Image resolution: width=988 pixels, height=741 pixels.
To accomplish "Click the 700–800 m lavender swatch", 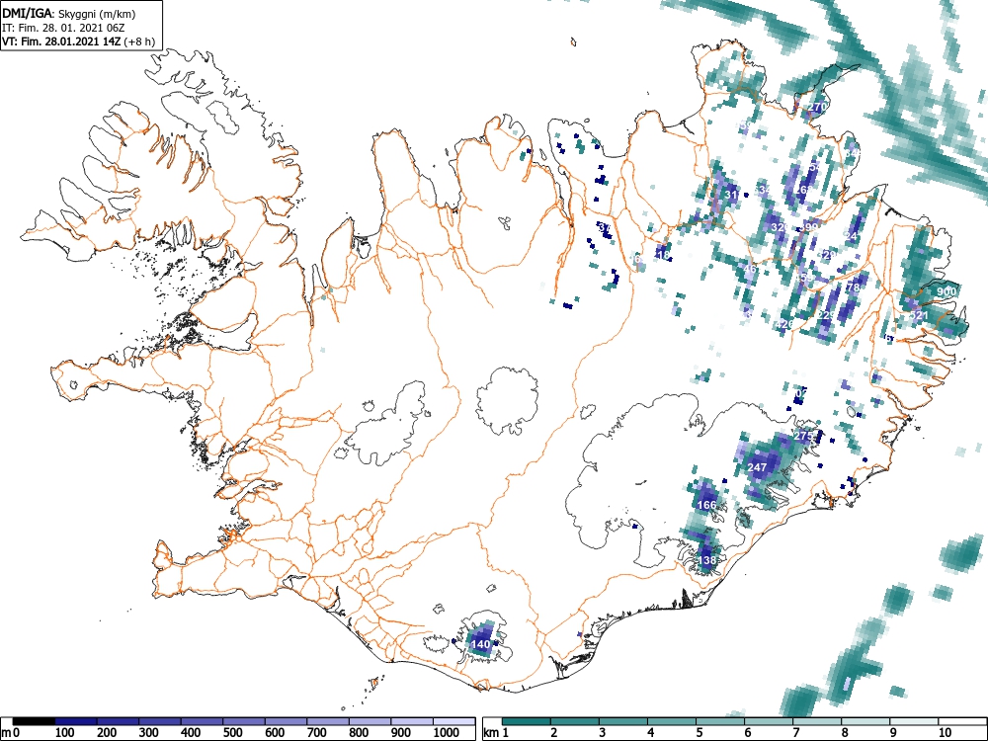I will coord(328,721).
